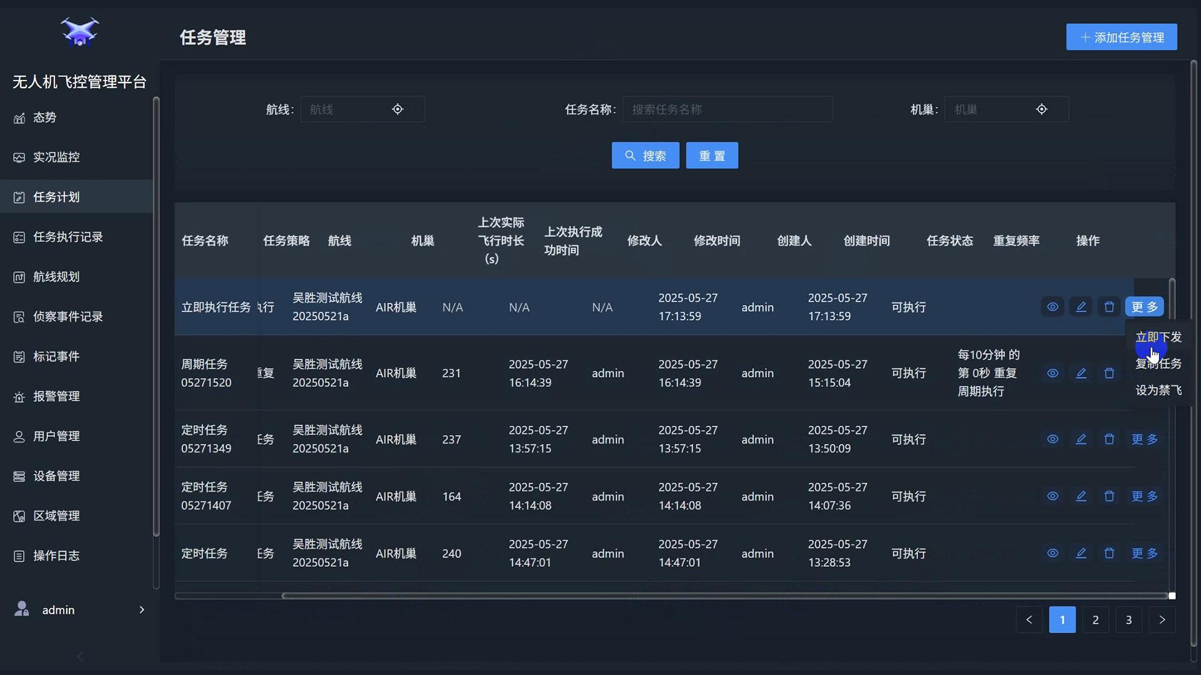Screen dimensions: 1201x675
Task: Go to page 3
Action: pos(1128,620)
